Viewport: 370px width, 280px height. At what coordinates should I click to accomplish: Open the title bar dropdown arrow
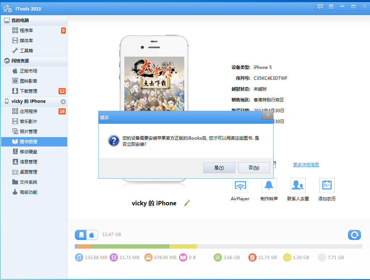[331, 6]
